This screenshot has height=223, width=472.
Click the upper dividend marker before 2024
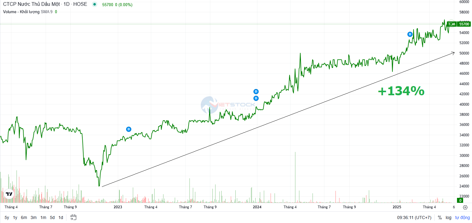coord(256,92)
